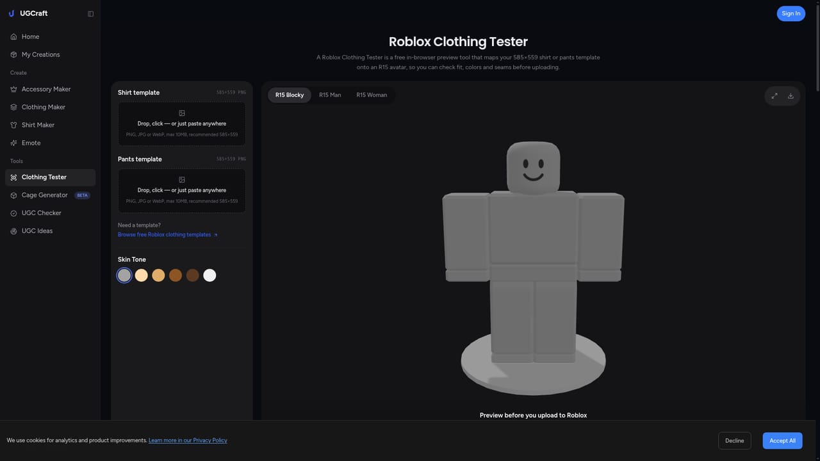Collapse the sidebar with the panel toggle icon
The image size is (820, 461).
click(x=90, y=13)
